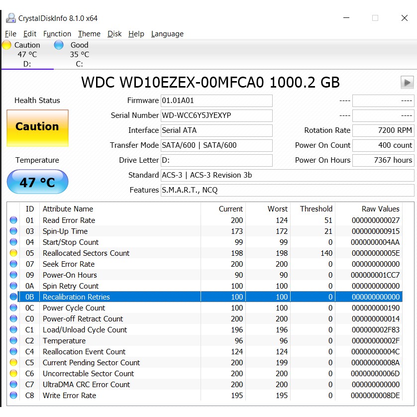Click the next disk arrow button

[x=407, y=82]
